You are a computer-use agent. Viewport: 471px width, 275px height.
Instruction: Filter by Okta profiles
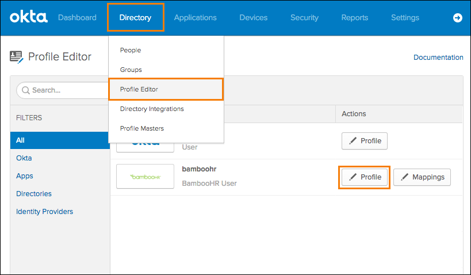click(x=24, y=158)
